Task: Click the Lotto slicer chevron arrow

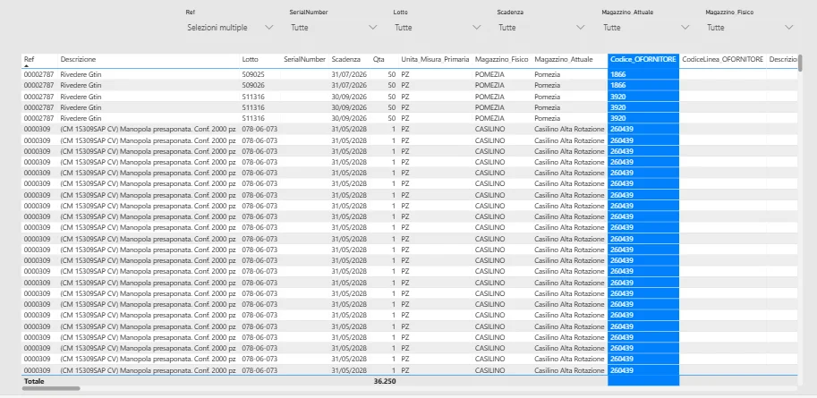Action: [x=477, y=28]
